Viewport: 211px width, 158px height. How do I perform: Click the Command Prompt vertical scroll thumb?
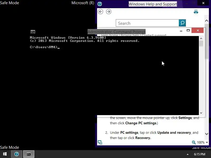(x=201, y=43)
